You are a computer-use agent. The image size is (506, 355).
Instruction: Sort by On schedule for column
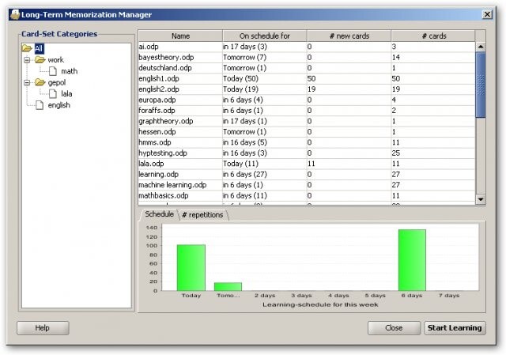click(x=265, y=36)
